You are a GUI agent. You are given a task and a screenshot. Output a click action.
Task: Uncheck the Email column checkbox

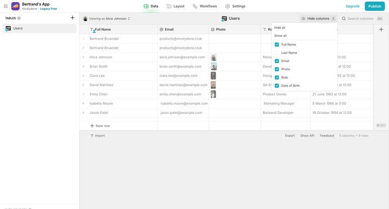(277, 61)
